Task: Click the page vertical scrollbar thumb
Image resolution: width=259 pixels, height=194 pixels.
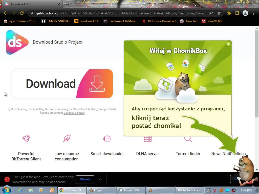Action: [x=257, y=74]
